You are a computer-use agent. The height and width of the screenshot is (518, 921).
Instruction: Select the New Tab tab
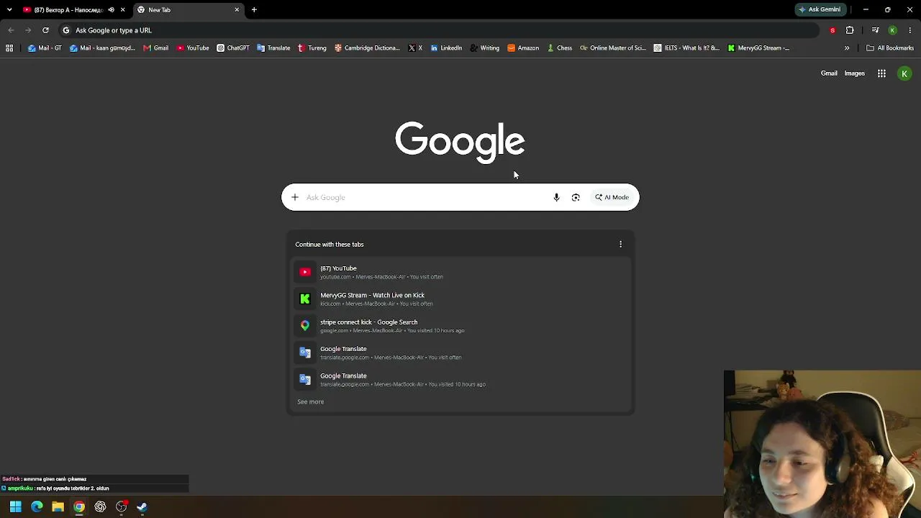point(189,10)
